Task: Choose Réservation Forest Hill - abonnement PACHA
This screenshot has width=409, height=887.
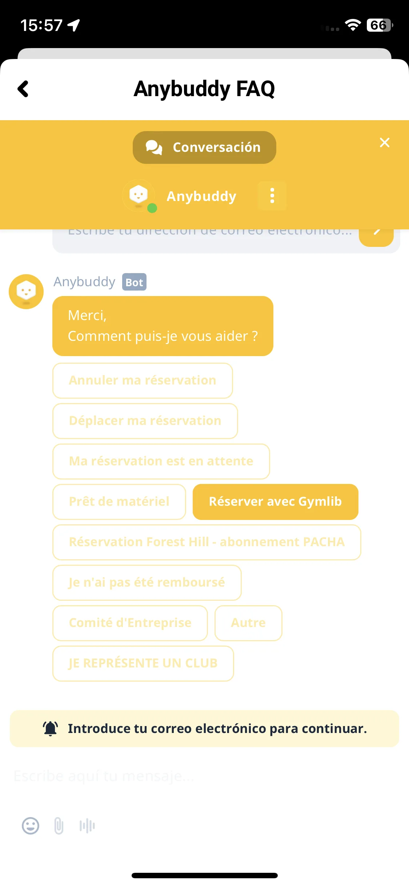Action: click(207, 542)
